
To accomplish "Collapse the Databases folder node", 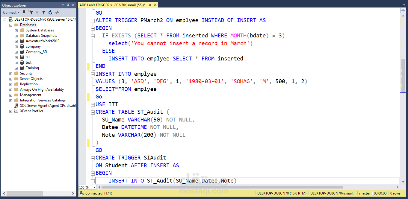I will click(x=10, y=25).
